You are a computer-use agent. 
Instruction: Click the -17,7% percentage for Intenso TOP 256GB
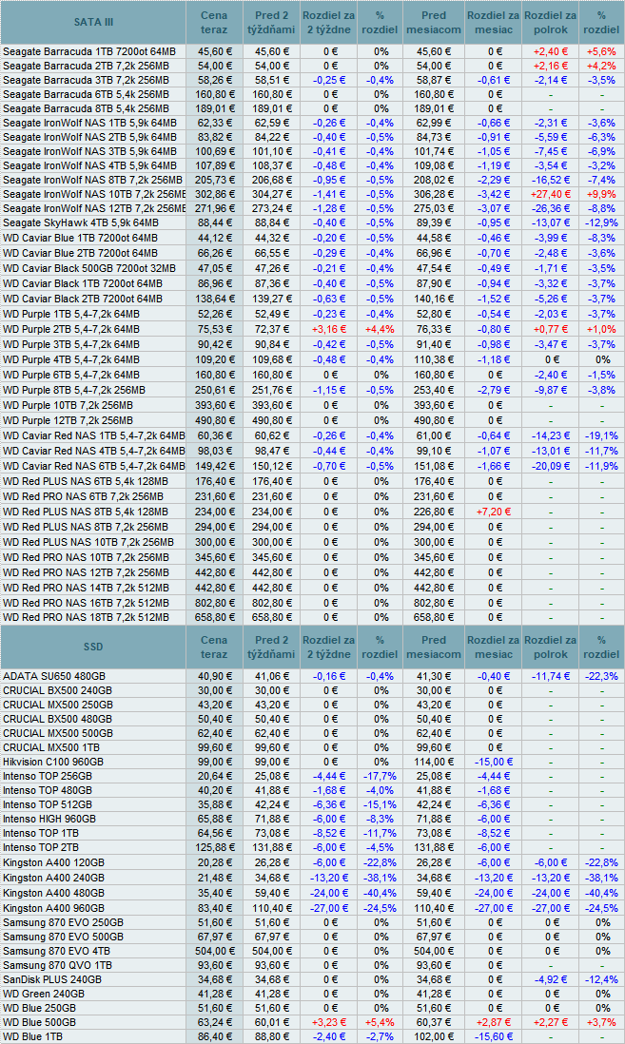[380, 776]
